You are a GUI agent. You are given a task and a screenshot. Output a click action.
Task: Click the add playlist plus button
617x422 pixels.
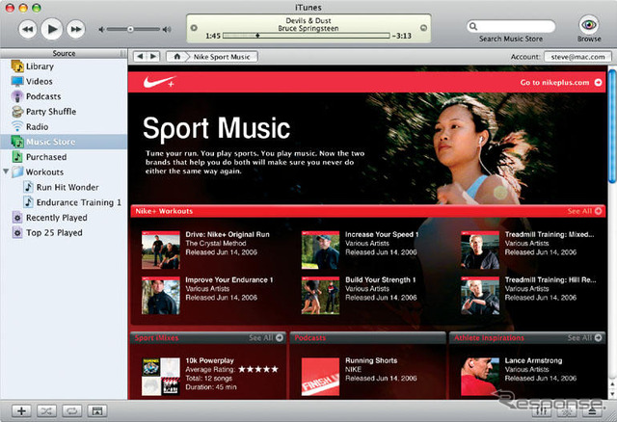pyautogui.click(x=21, y=411)
